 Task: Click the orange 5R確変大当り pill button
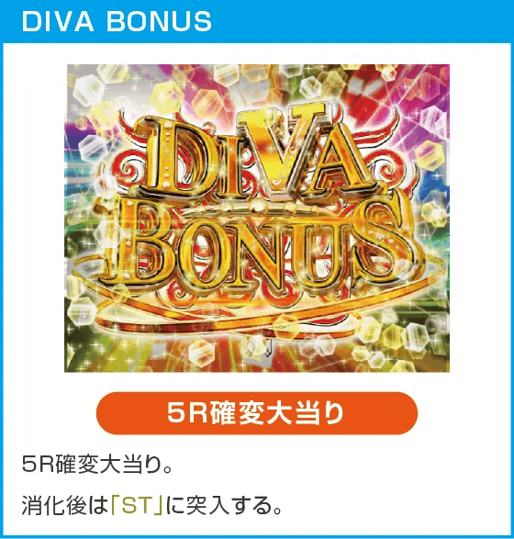pos(257,413)
